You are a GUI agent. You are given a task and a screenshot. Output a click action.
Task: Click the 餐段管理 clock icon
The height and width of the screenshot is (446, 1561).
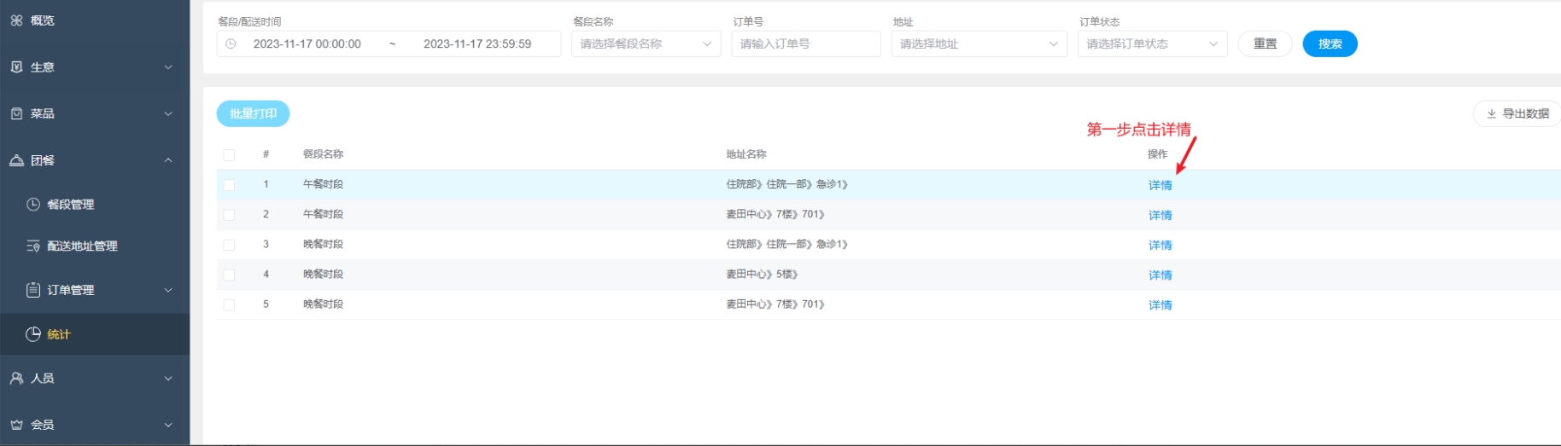coord(33,205)
